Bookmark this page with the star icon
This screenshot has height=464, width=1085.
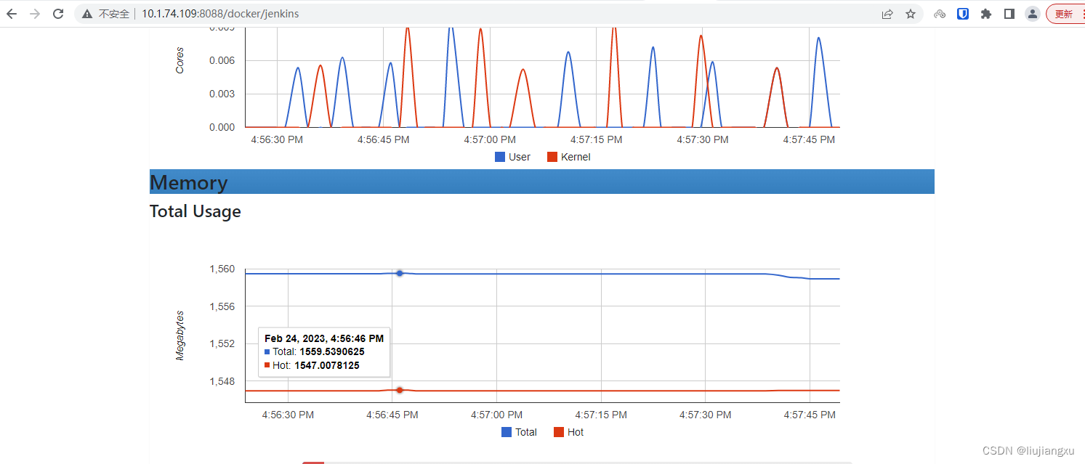[x=911, y=14]
